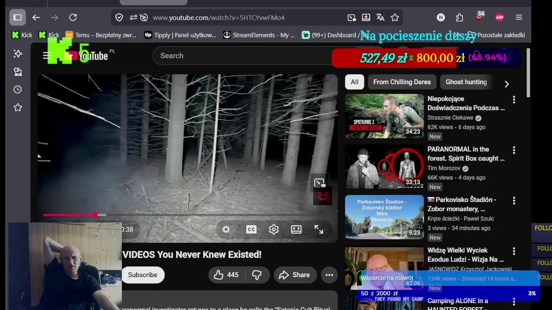Image resolution: width=552 pixels, height=310 pixels.
Task: Bookmark this page with the star
Action: tap(395, 18)
